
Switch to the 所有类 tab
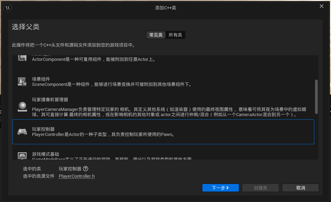175,35
